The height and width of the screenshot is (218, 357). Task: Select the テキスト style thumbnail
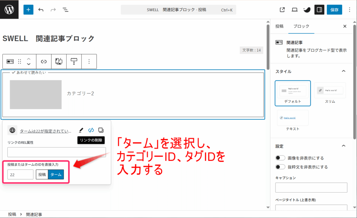293,120
